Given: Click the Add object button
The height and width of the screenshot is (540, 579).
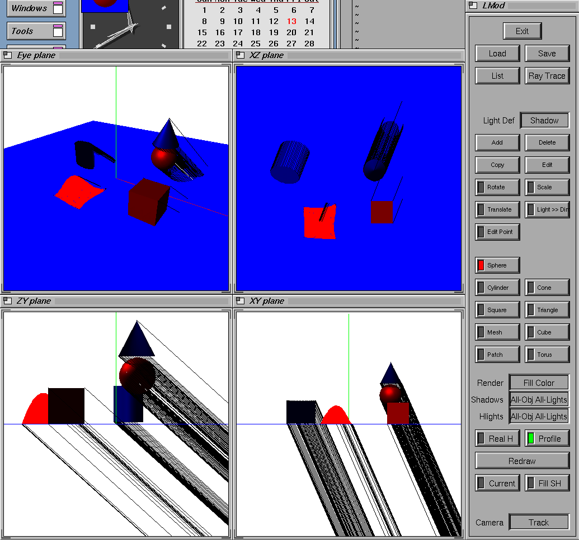Looking at the screenshot, I should (x=497, y=142).
